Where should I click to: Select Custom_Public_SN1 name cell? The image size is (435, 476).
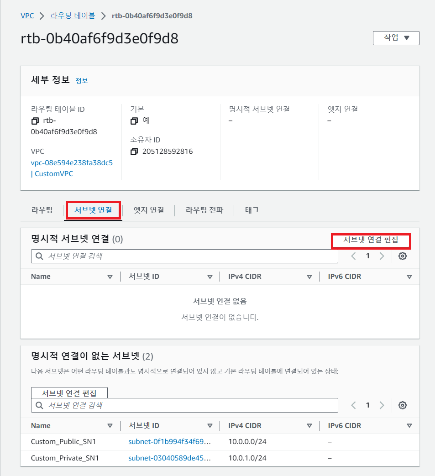[63, 442]
